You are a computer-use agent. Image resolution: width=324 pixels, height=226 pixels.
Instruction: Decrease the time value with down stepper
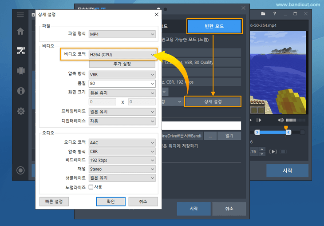click(262, 154)
